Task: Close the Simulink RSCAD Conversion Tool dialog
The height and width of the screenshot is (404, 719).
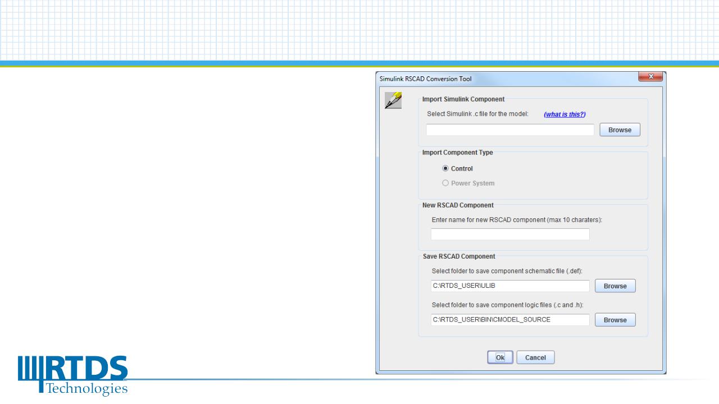Action: 650,76
